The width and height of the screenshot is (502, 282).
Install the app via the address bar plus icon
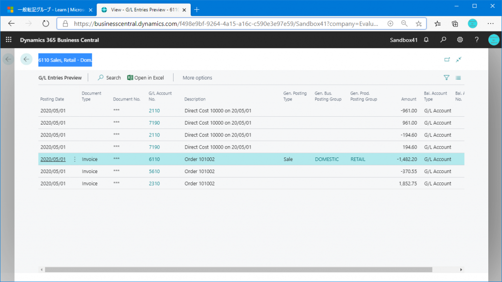pyautogui.click(x=390, y=24)
